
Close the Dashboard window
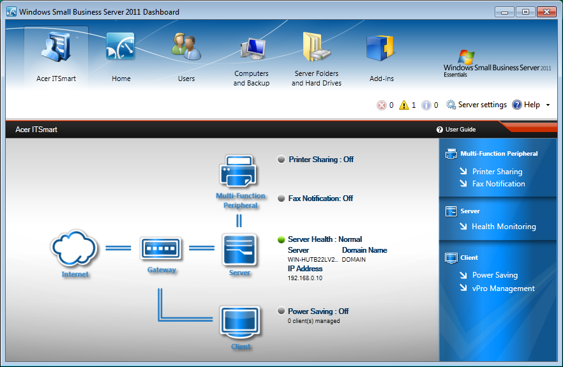(x=546, y=12)
